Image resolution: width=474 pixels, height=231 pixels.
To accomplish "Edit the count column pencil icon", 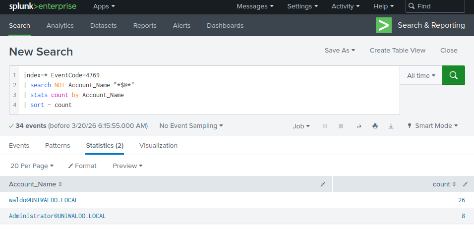I will click(465, 184).
